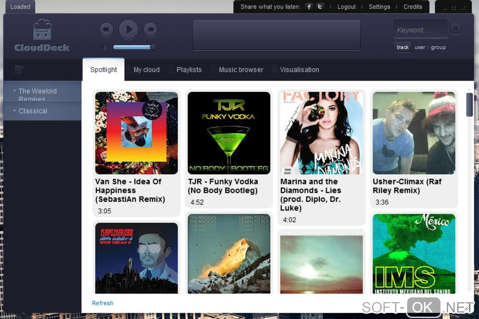
Task: Open Van She Idea Of Happiness cover
Action: tap(137, 133)
